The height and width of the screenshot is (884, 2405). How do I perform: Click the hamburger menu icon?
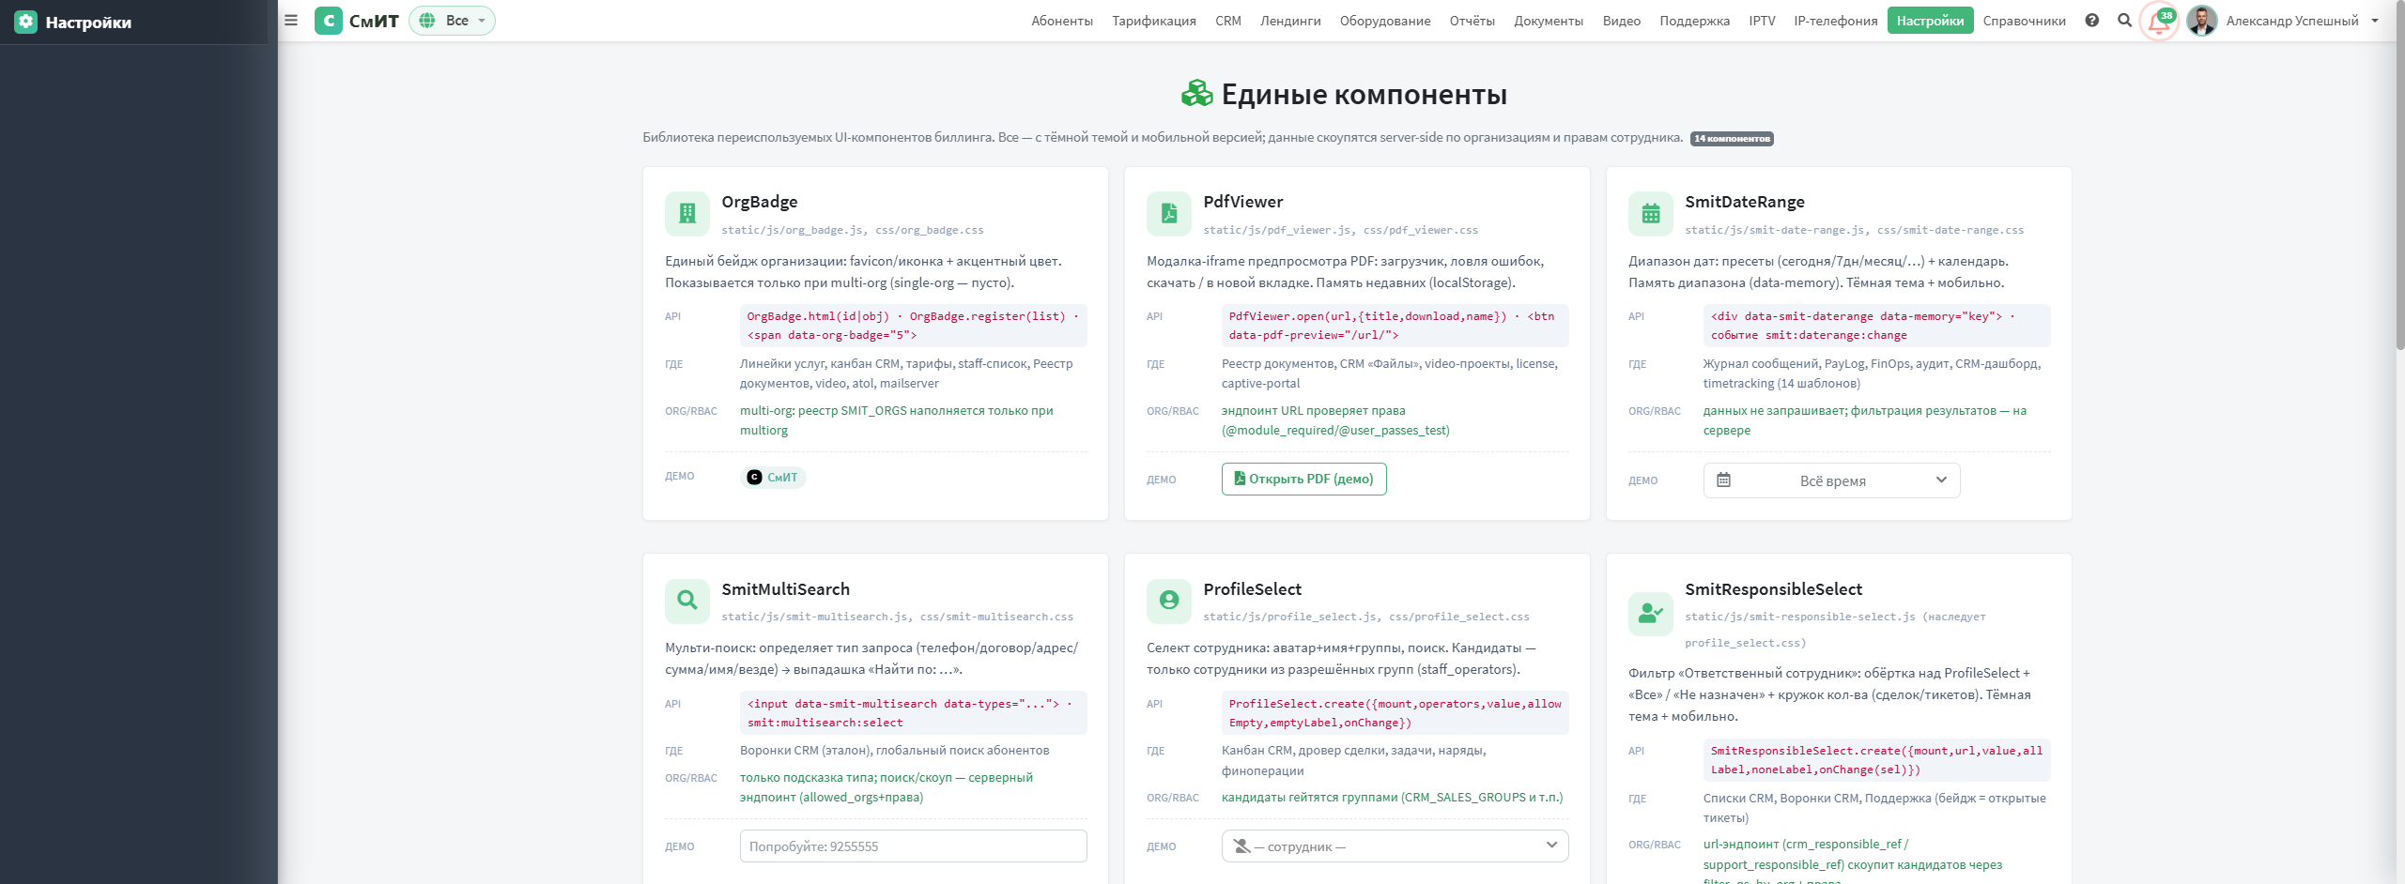pos(291,21)
